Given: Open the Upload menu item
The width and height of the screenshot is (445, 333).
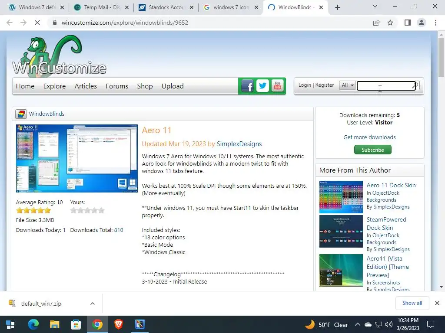Looking at the screenshot, I should (173, 86).
